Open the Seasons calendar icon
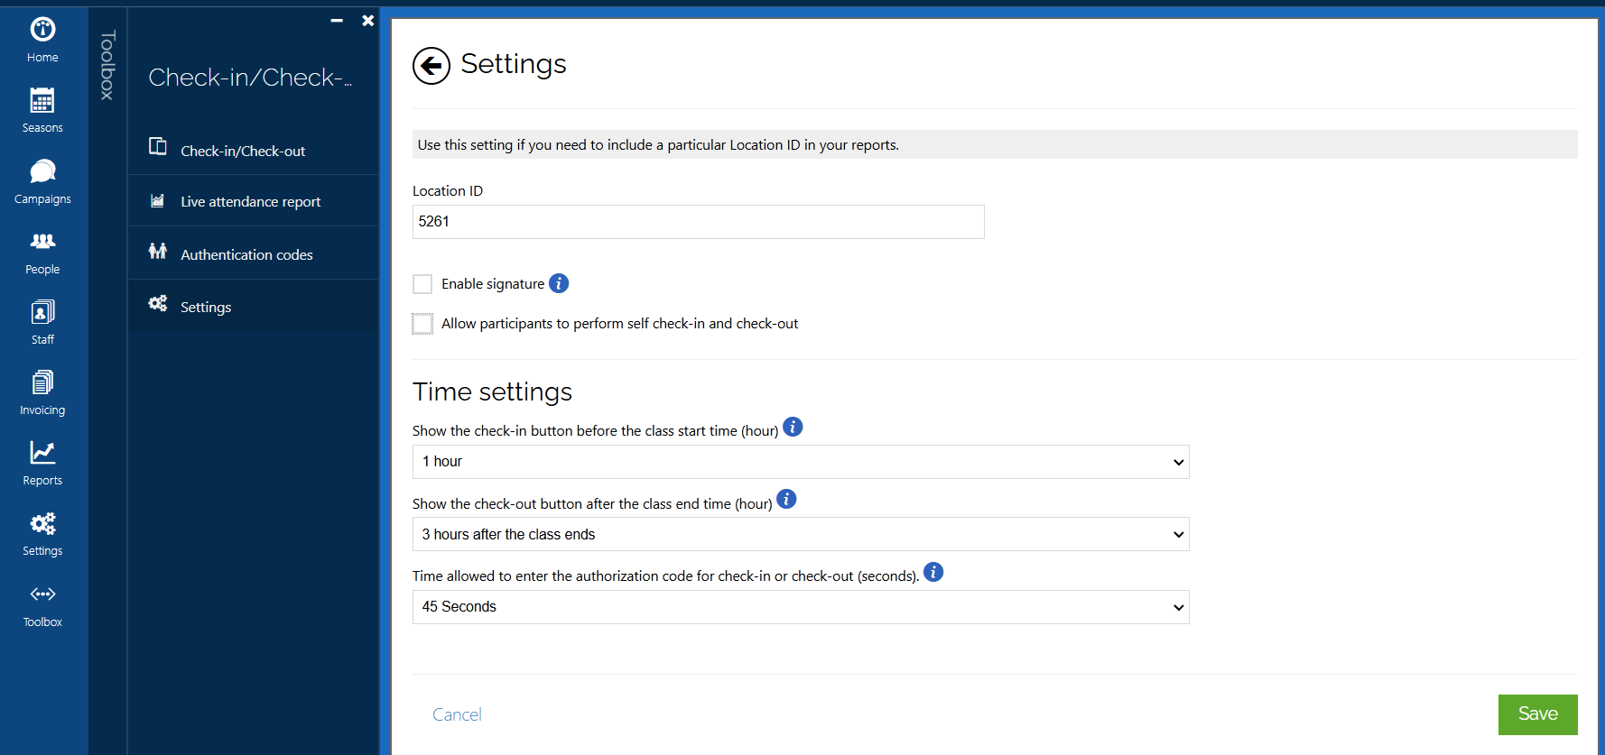1605x755 pixels. coord(42,100)
